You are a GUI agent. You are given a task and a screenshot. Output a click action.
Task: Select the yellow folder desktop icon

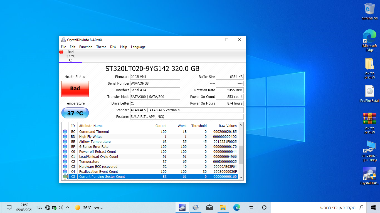point(370,64)
